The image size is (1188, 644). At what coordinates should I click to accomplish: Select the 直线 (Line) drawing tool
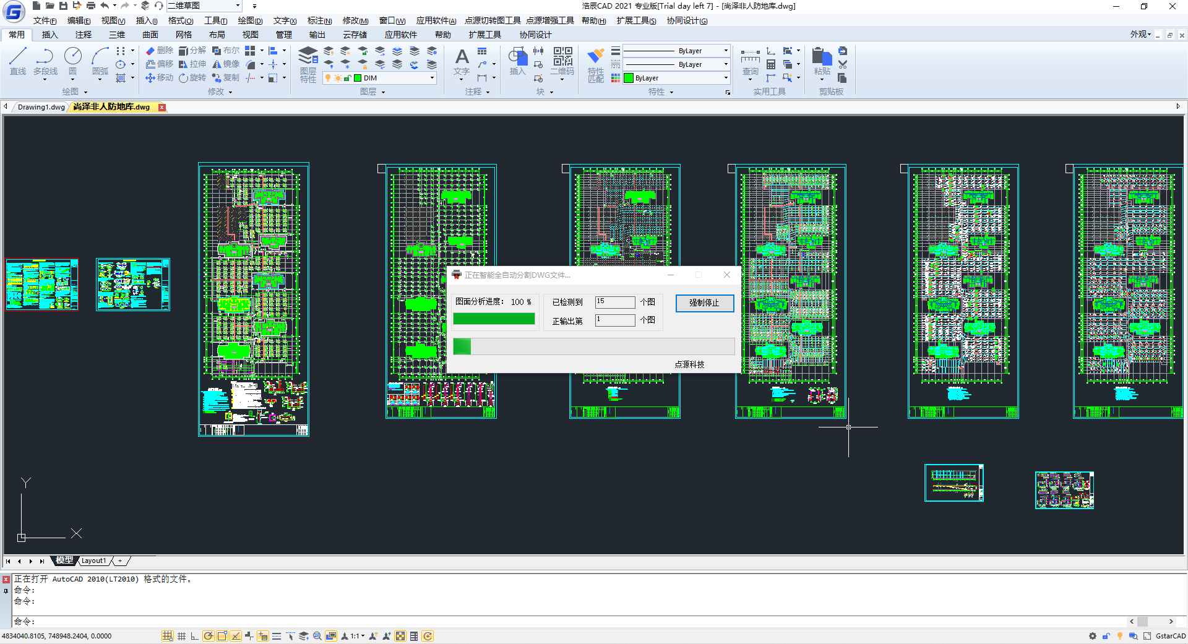tap(18, 61)
